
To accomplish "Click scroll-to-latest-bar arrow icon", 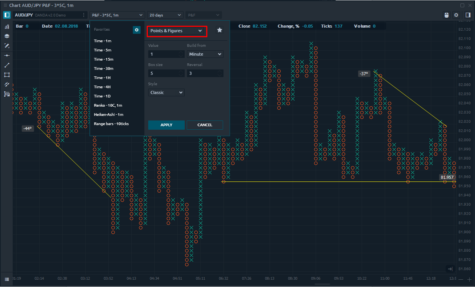I will point(450,269).
